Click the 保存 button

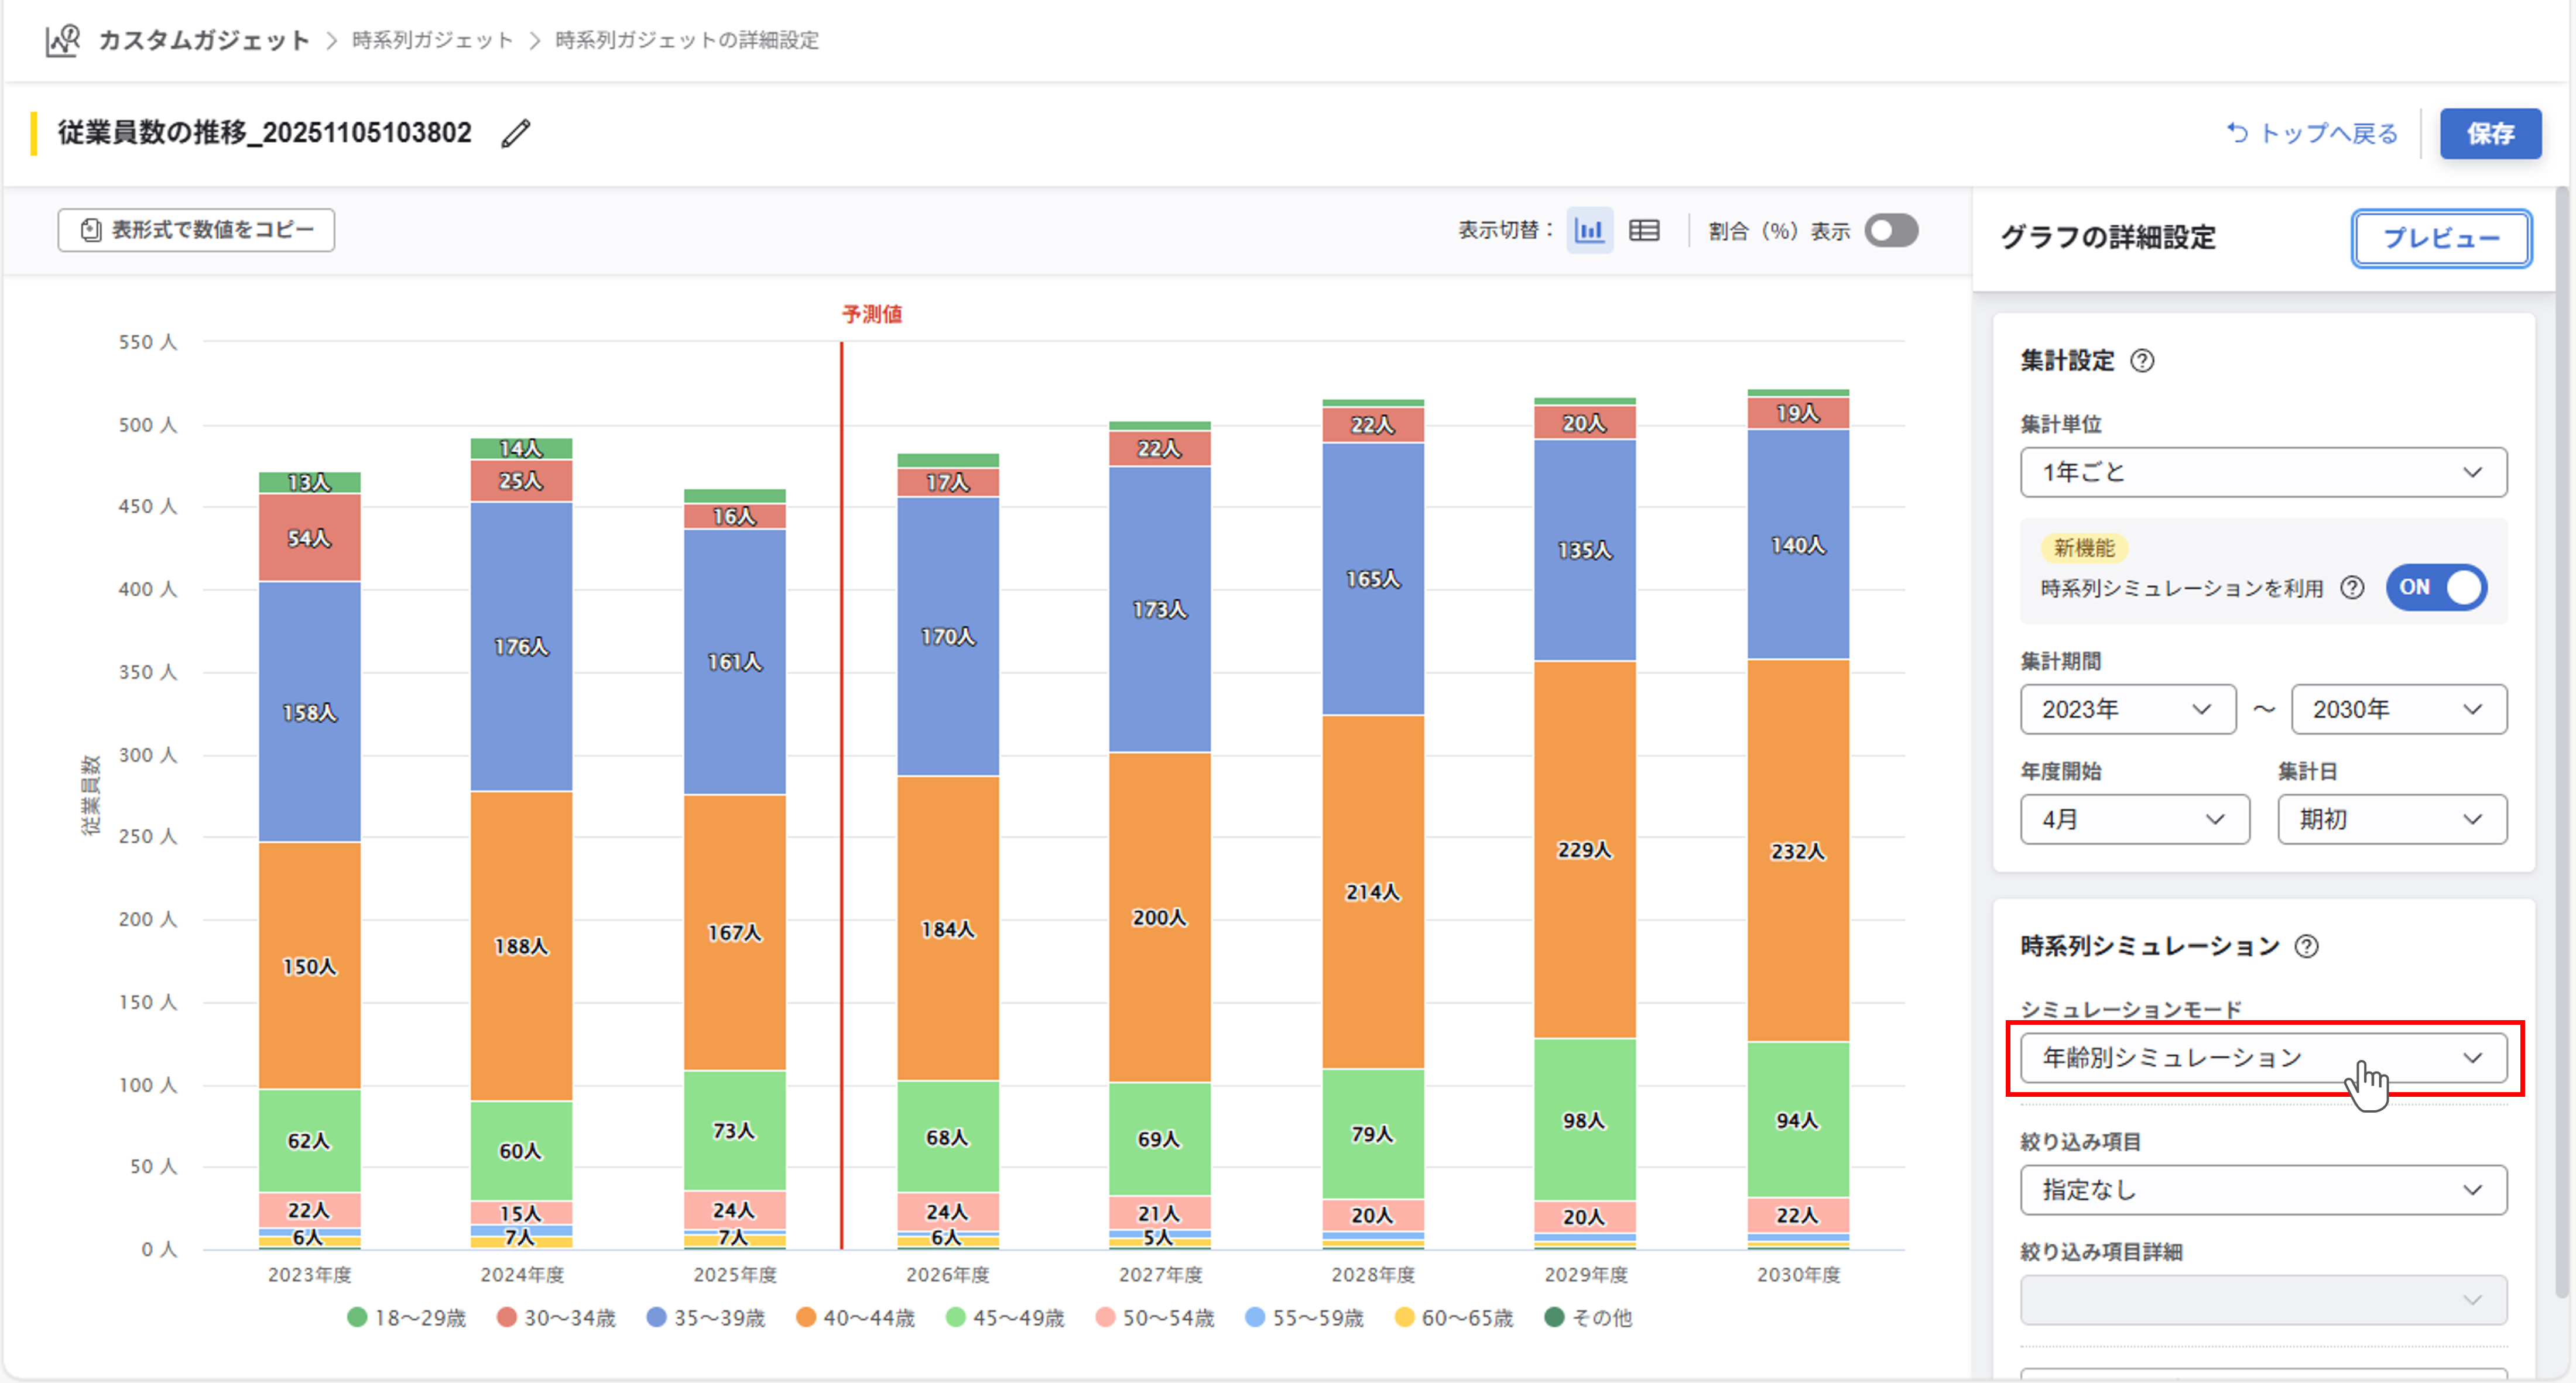tap(2489, 133)
